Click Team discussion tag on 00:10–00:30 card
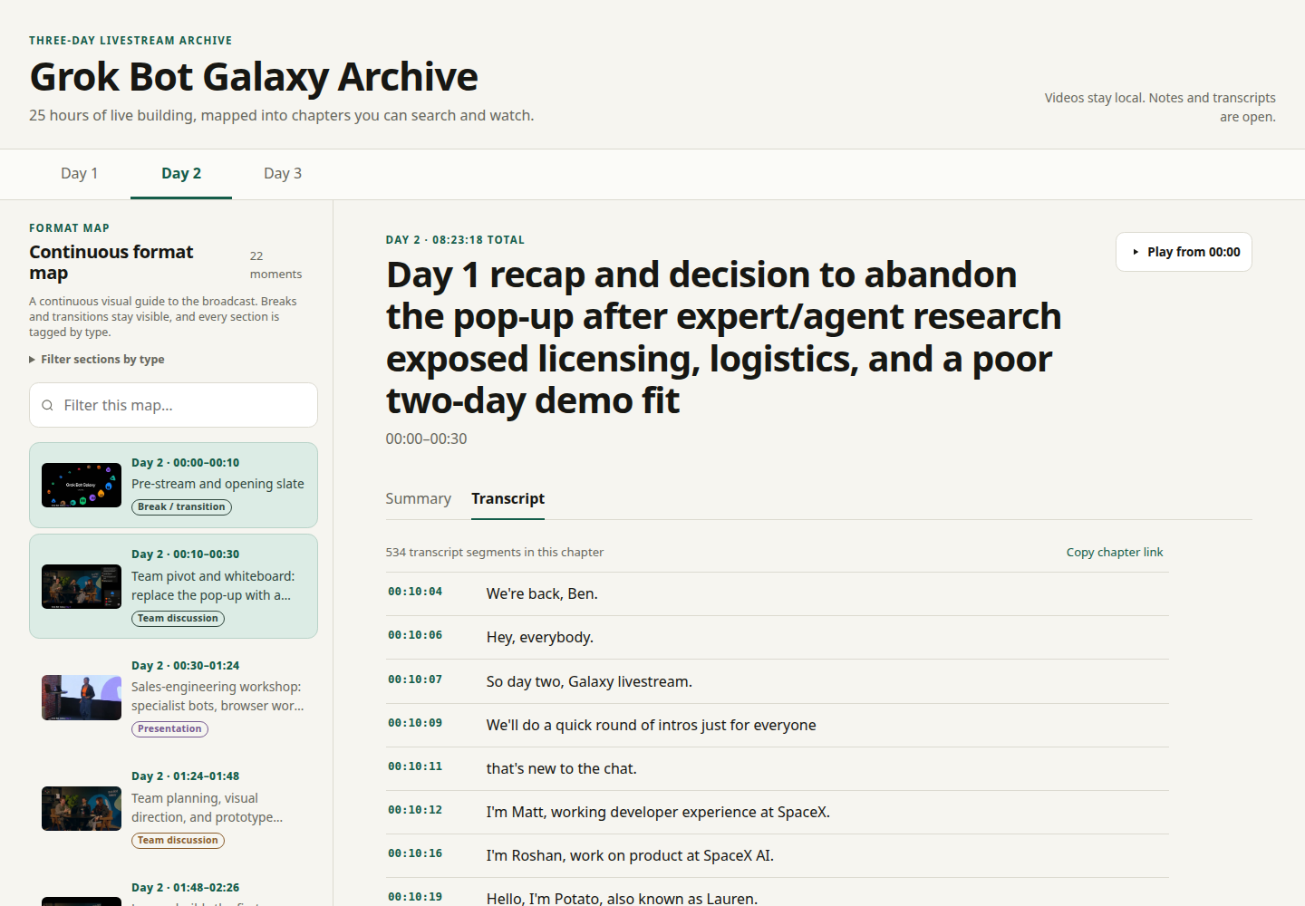Image resolution: width=1305 pixels, height=906 pixels. coord(178,619)
